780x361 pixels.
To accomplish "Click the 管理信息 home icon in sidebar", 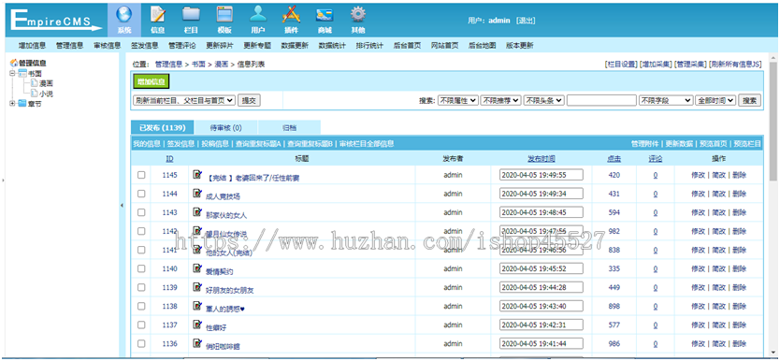I will 14,64.
